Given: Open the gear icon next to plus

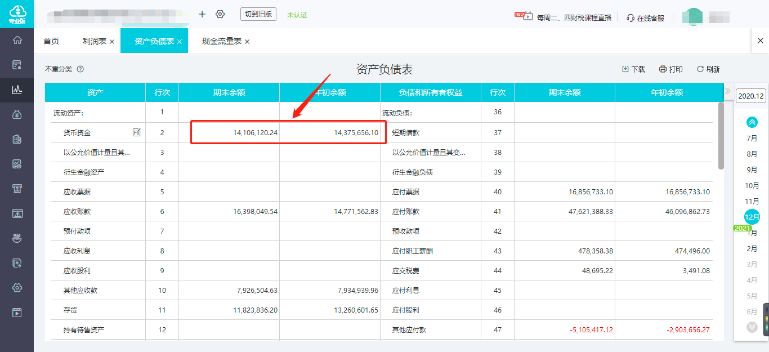Looking at the screenshot, I should (x=220, y=14).
